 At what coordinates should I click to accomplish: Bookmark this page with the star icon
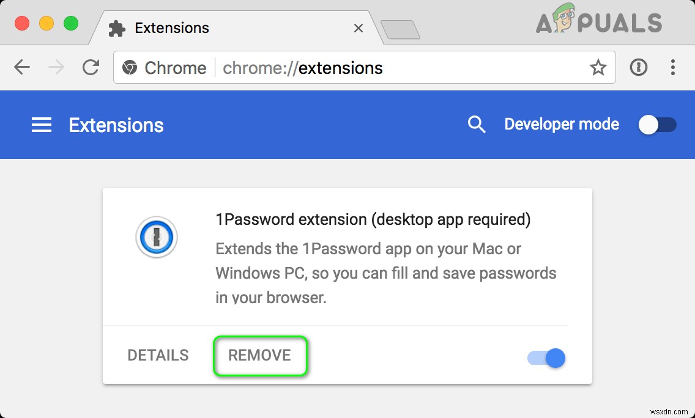598,67
